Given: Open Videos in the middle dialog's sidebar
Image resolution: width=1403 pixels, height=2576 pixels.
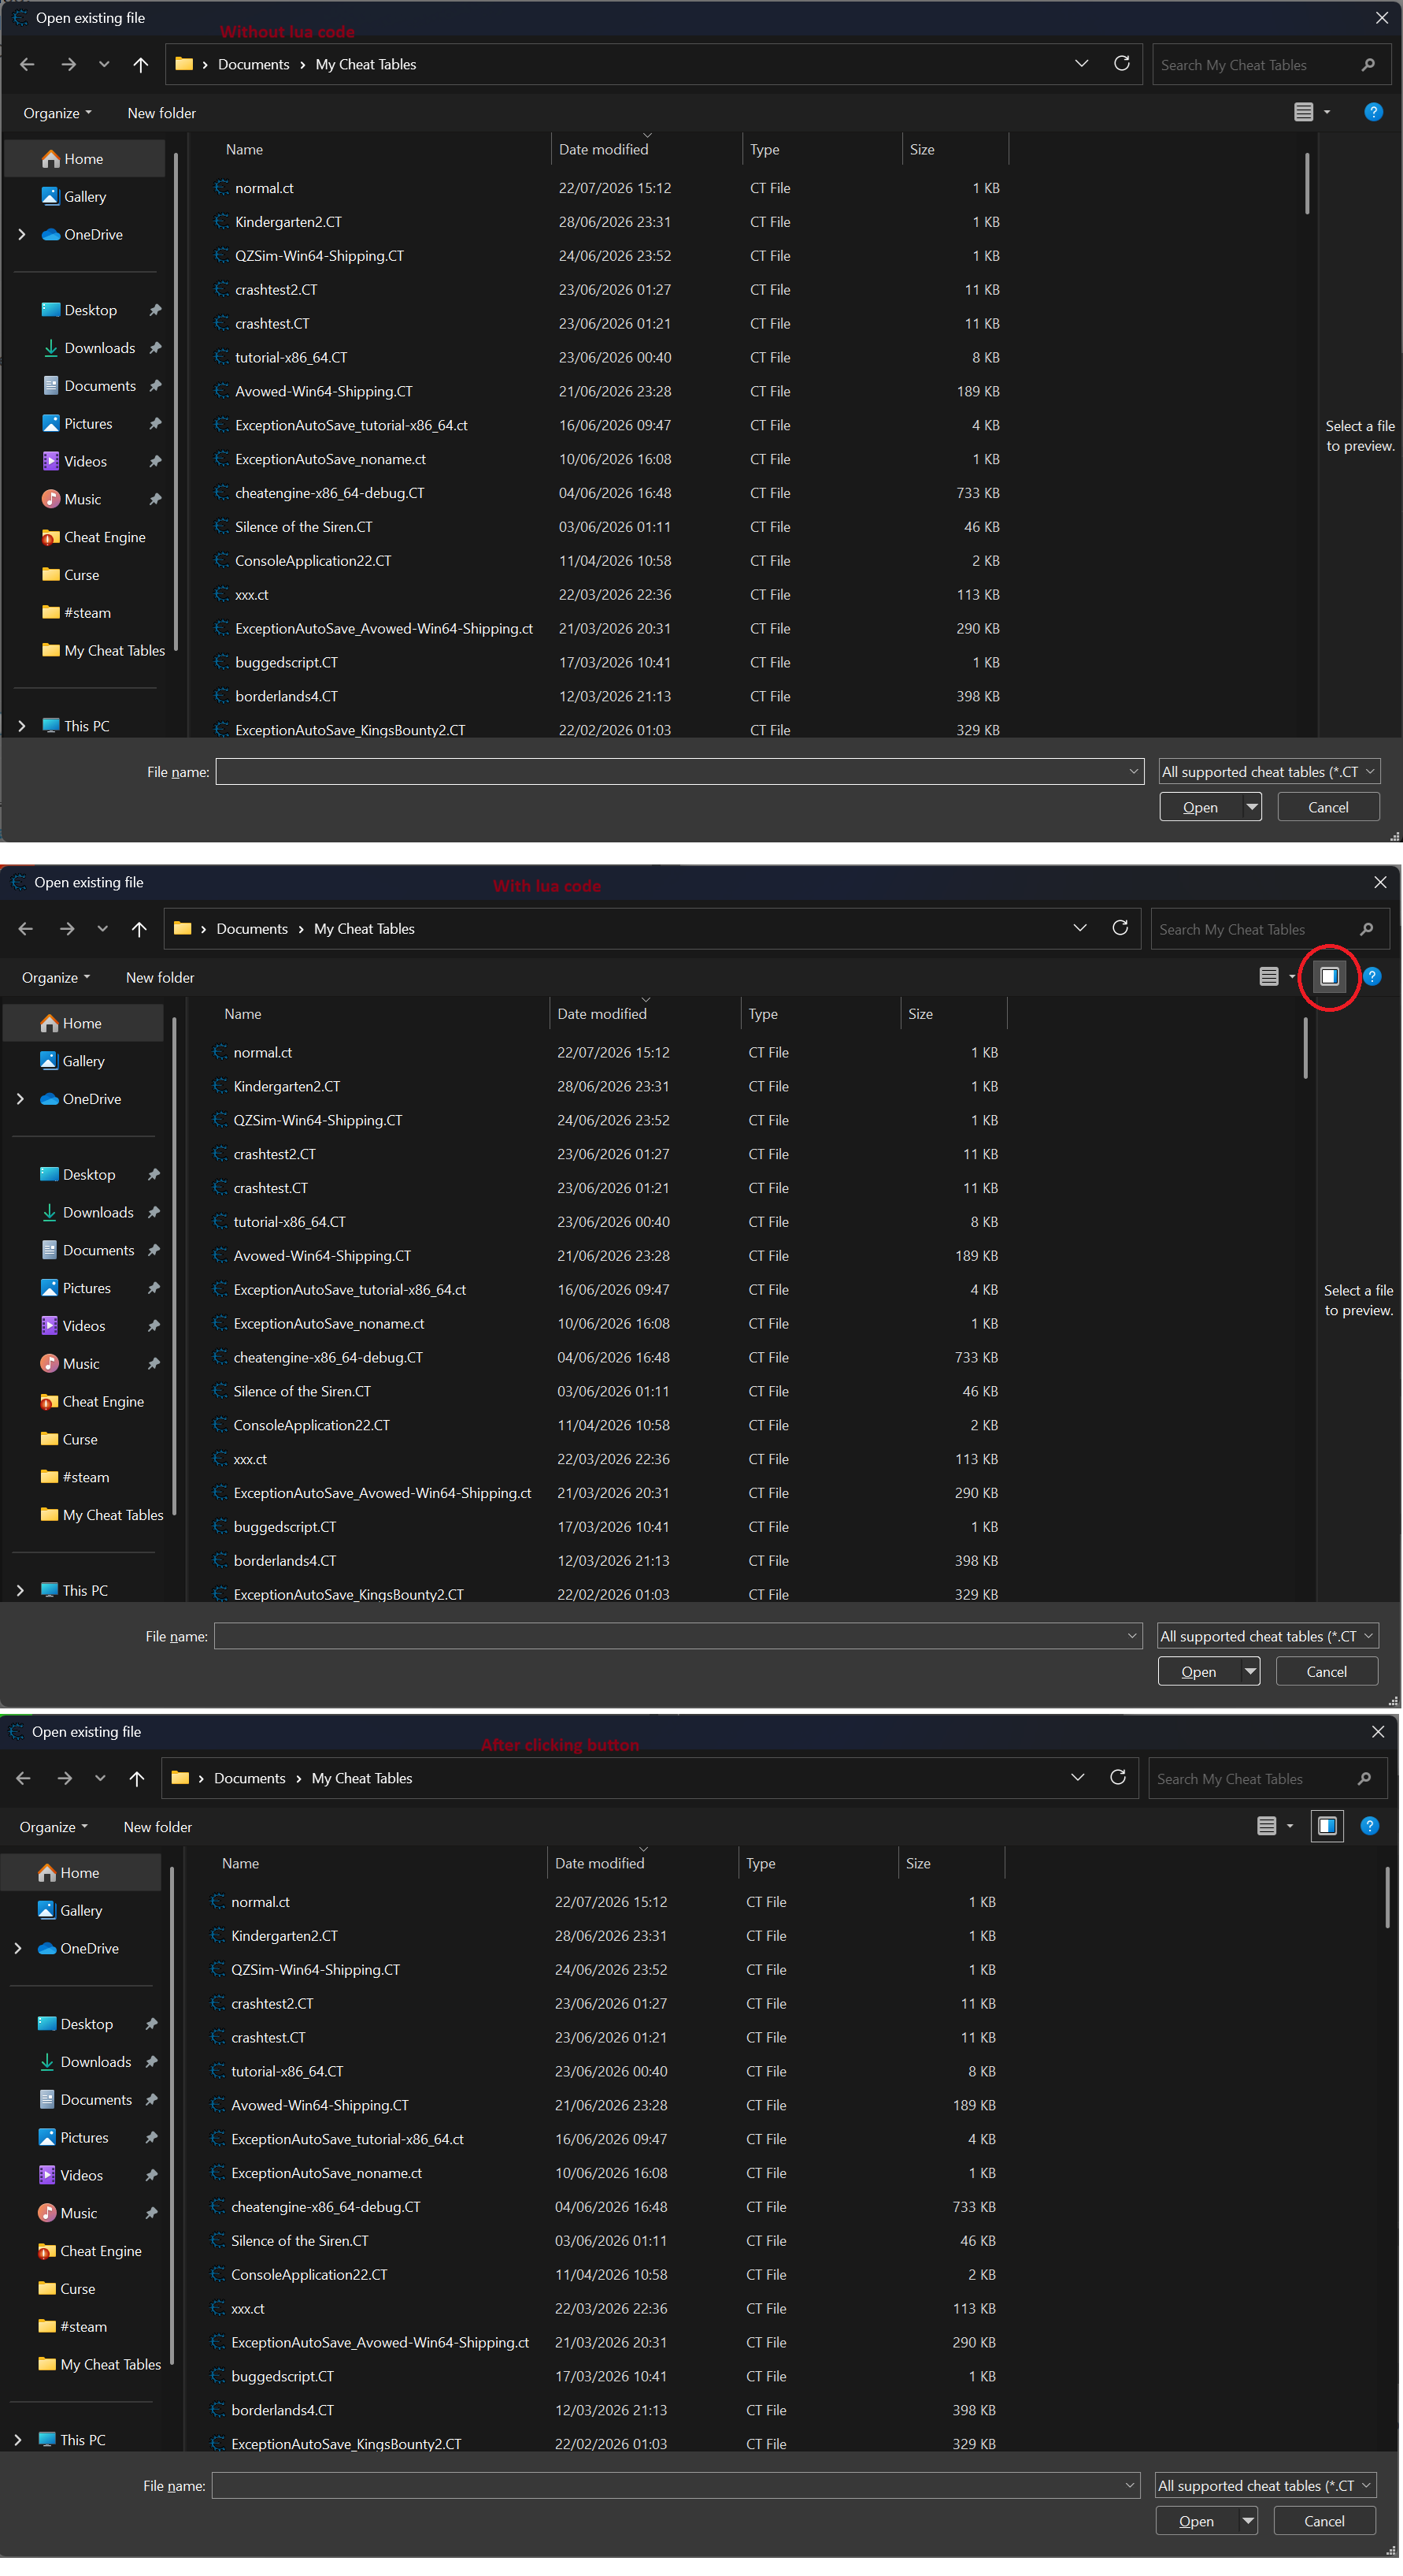Looking at the screenshot, I should 83,1326.
